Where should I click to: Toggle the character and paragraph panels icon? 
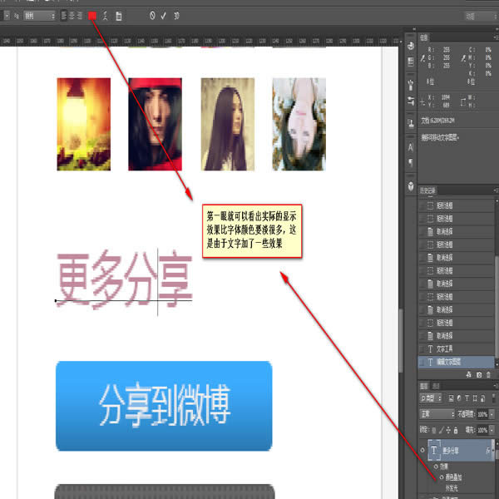tap(119, 16)
